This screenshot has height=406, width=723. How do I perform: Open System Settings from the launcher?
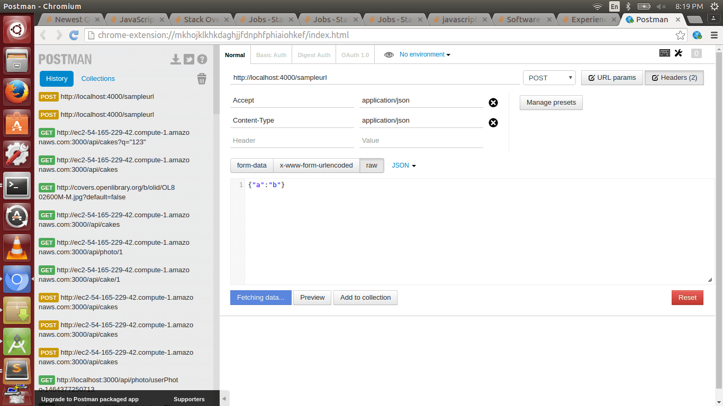click(x=17, y=154)
